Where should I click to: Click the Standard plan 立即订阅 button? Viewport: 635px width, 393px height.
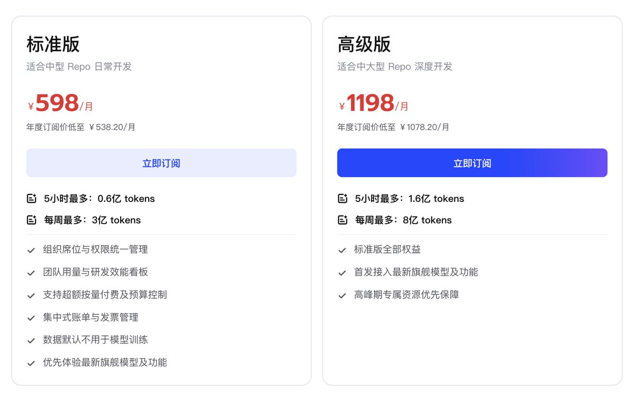coord(161,163)
